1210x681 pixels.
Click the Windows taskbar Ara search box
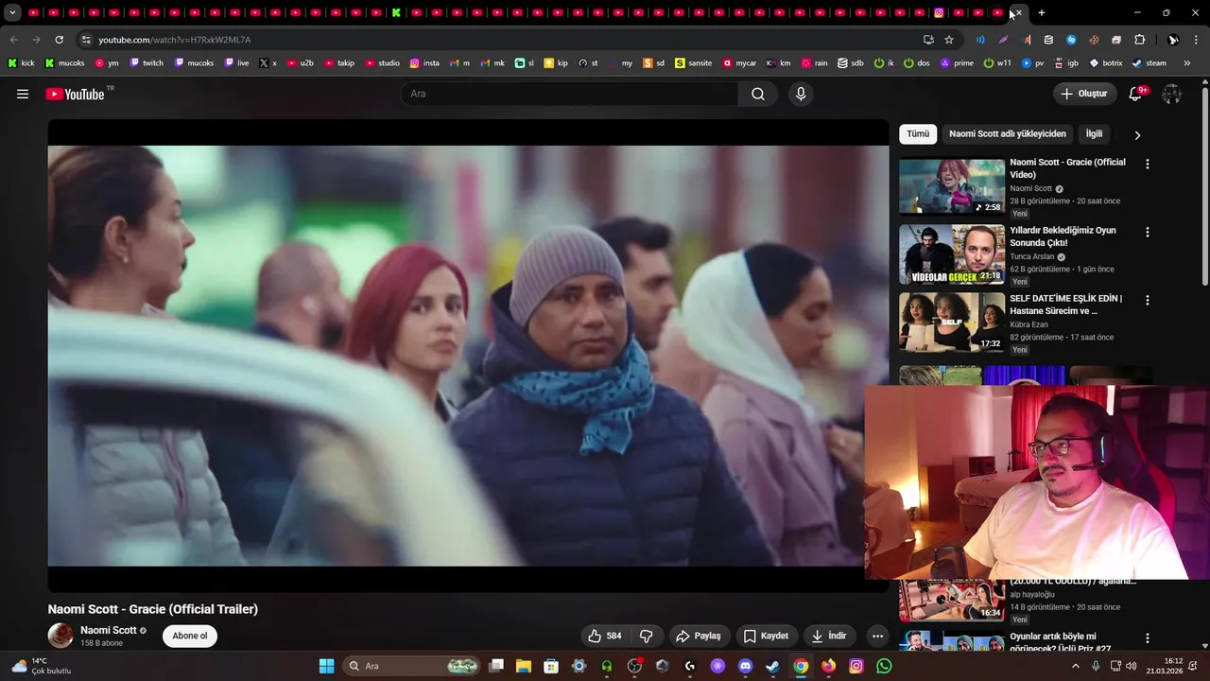click(x=411, y=666)
